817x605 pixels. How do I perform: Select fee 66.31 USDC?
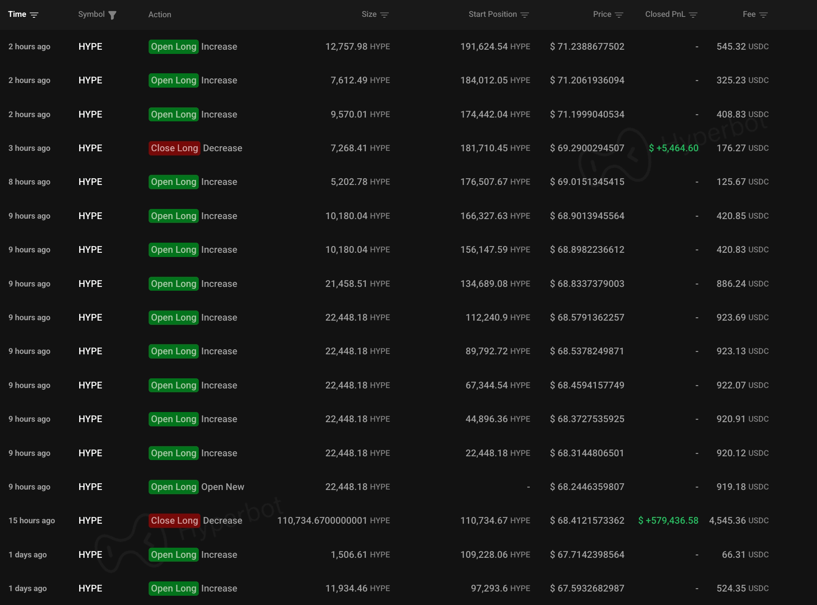(x=745, y=554)
